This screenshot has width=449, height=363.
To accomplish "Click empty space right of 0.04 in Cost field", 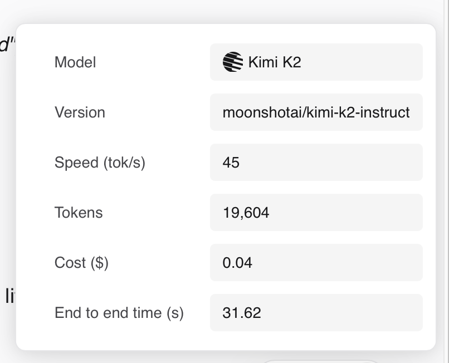I will pyautogui.click(x=340, y=263).
